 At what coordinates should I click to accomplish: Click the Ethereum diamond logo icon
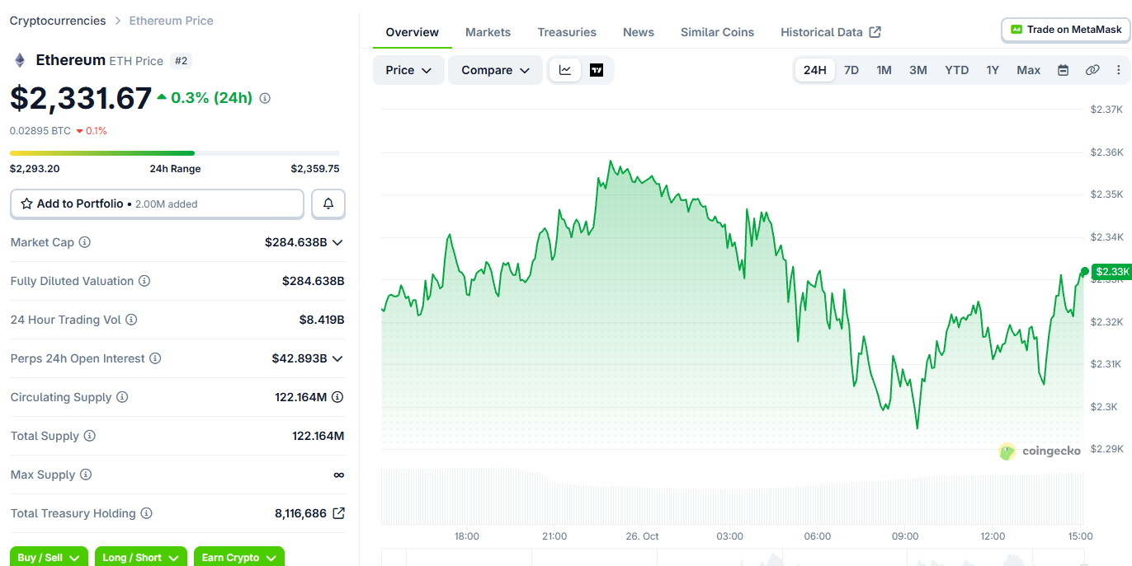tap(20, 60)
